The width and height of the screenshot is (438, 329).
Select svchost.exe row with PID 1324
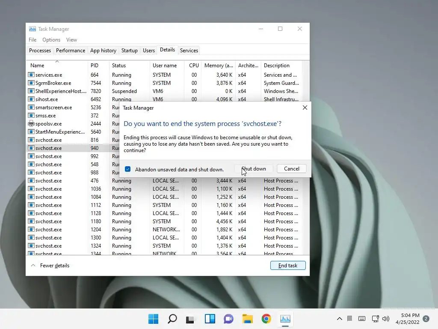(x=164, y=245)
